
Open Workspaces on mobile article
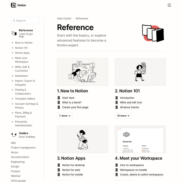click(x=133, y=170)
